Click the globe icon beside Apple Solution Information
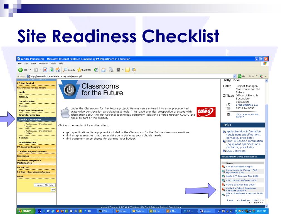 click(224, 132)
